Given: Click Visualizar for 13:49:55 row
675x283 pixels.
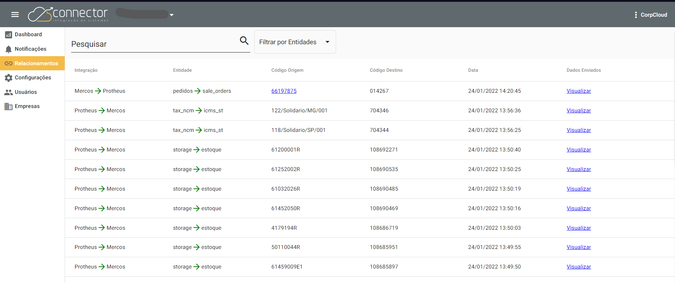Looking at the screenshot, I should click(x=579, y=247).
